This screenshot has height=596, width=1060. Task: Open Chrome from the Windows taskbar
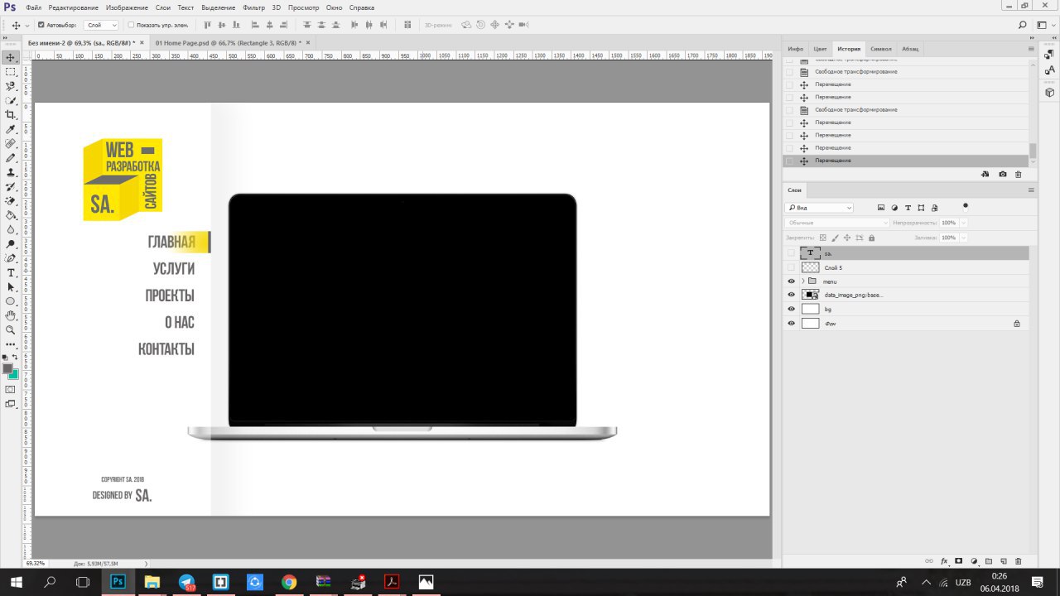pyautogui.click(x=288, y=582)
